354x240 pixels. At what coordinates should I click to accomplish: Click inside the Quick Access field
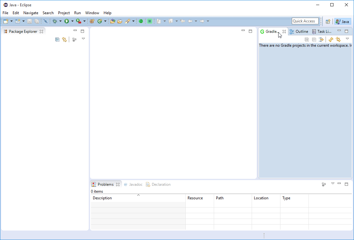(x=305, y=21)
